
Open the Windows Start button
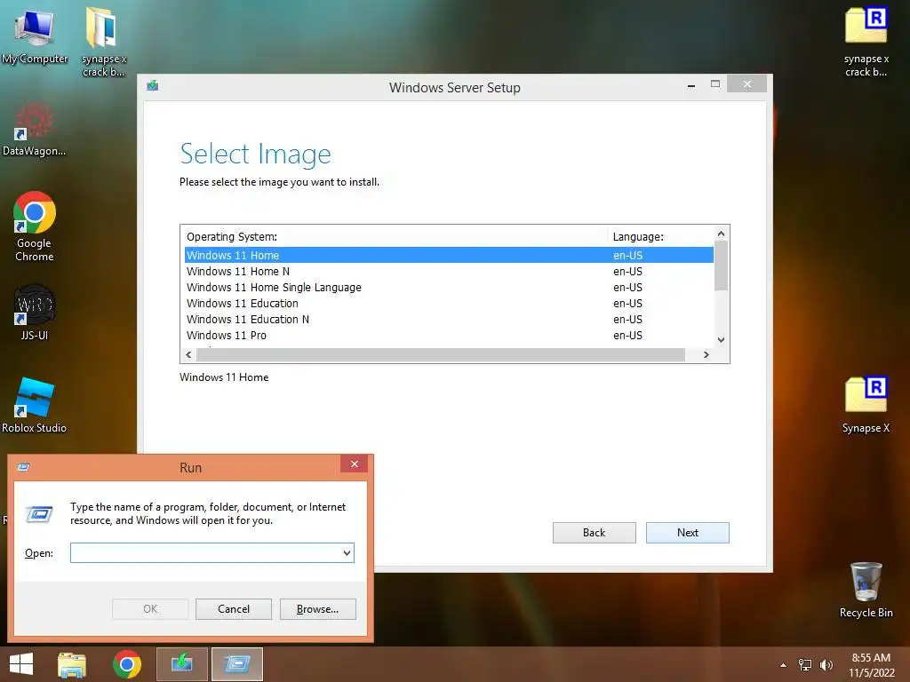tap(21, 664)
